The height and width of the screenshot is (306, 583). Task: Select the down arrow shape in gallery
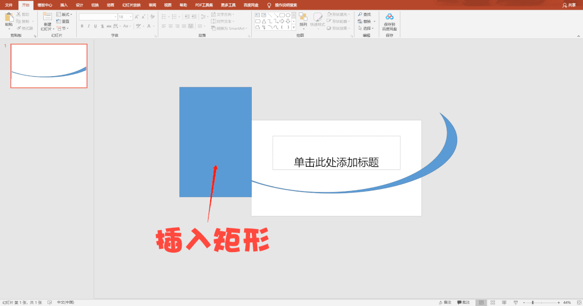pyautogui.click(x=288, y=21)
